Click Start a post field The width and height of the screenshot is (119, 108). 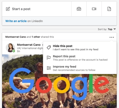(37, 9)
